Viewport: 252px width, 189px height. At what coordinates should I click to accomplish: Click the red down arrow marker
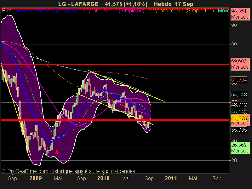57,152
